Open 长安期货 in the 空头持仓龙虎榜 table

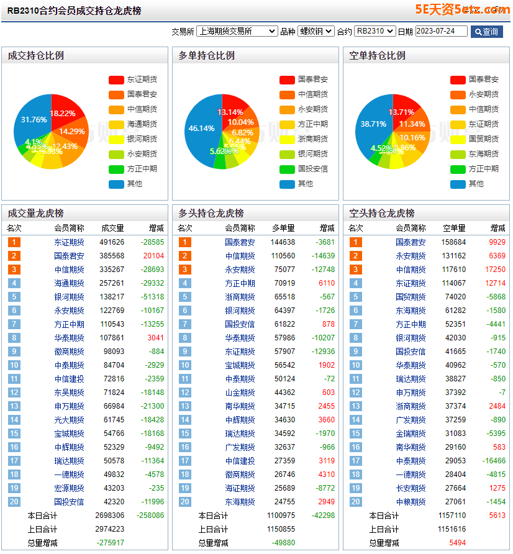tap(411, 489)
